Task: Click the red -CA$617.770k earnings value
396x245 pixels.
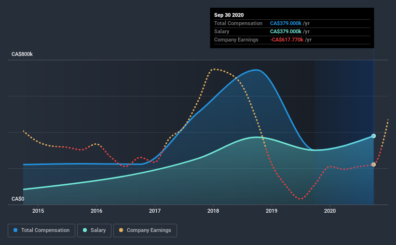Action: point(287,40)
